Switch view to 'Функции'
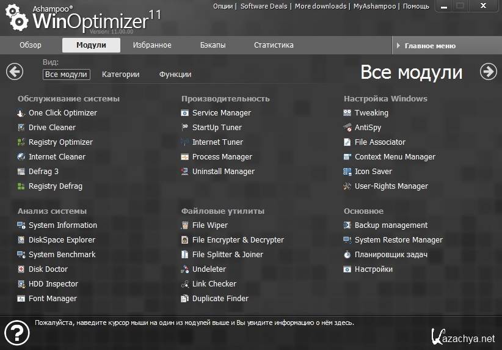This screenshot has height=350, width=502. pos(175,75)
